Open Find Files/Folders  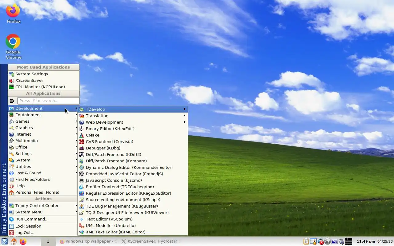click(x=43, y=179)
